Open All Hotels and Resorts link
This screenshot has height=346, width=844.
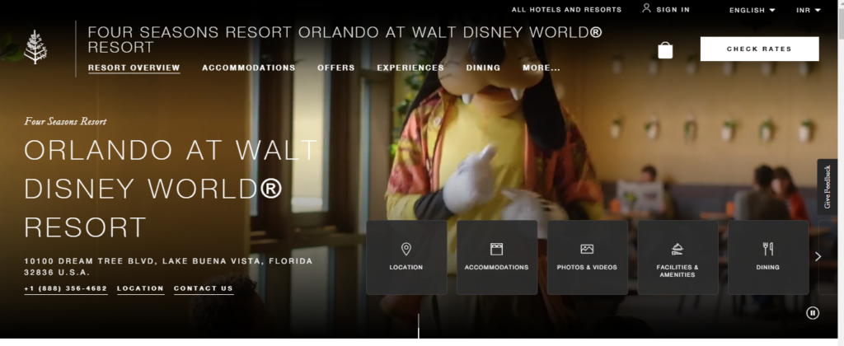[x=566, y=10]
